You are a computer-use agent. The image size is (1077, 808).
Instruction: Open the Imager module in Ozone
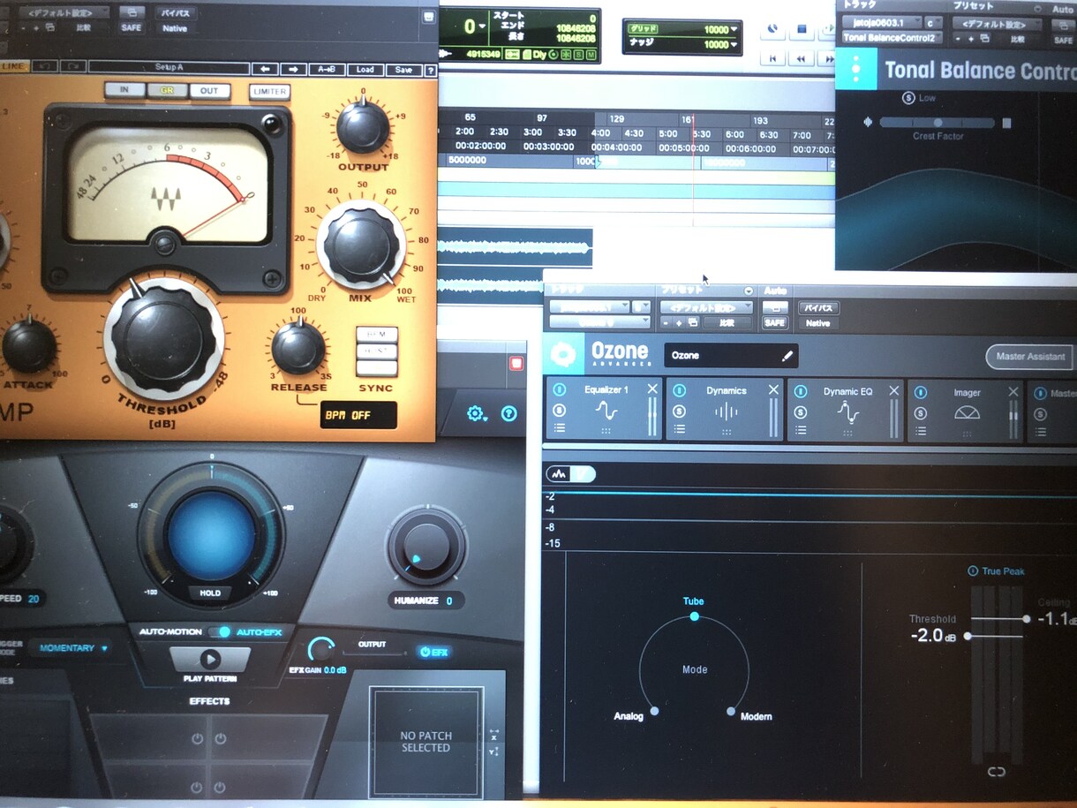point(968,411)
